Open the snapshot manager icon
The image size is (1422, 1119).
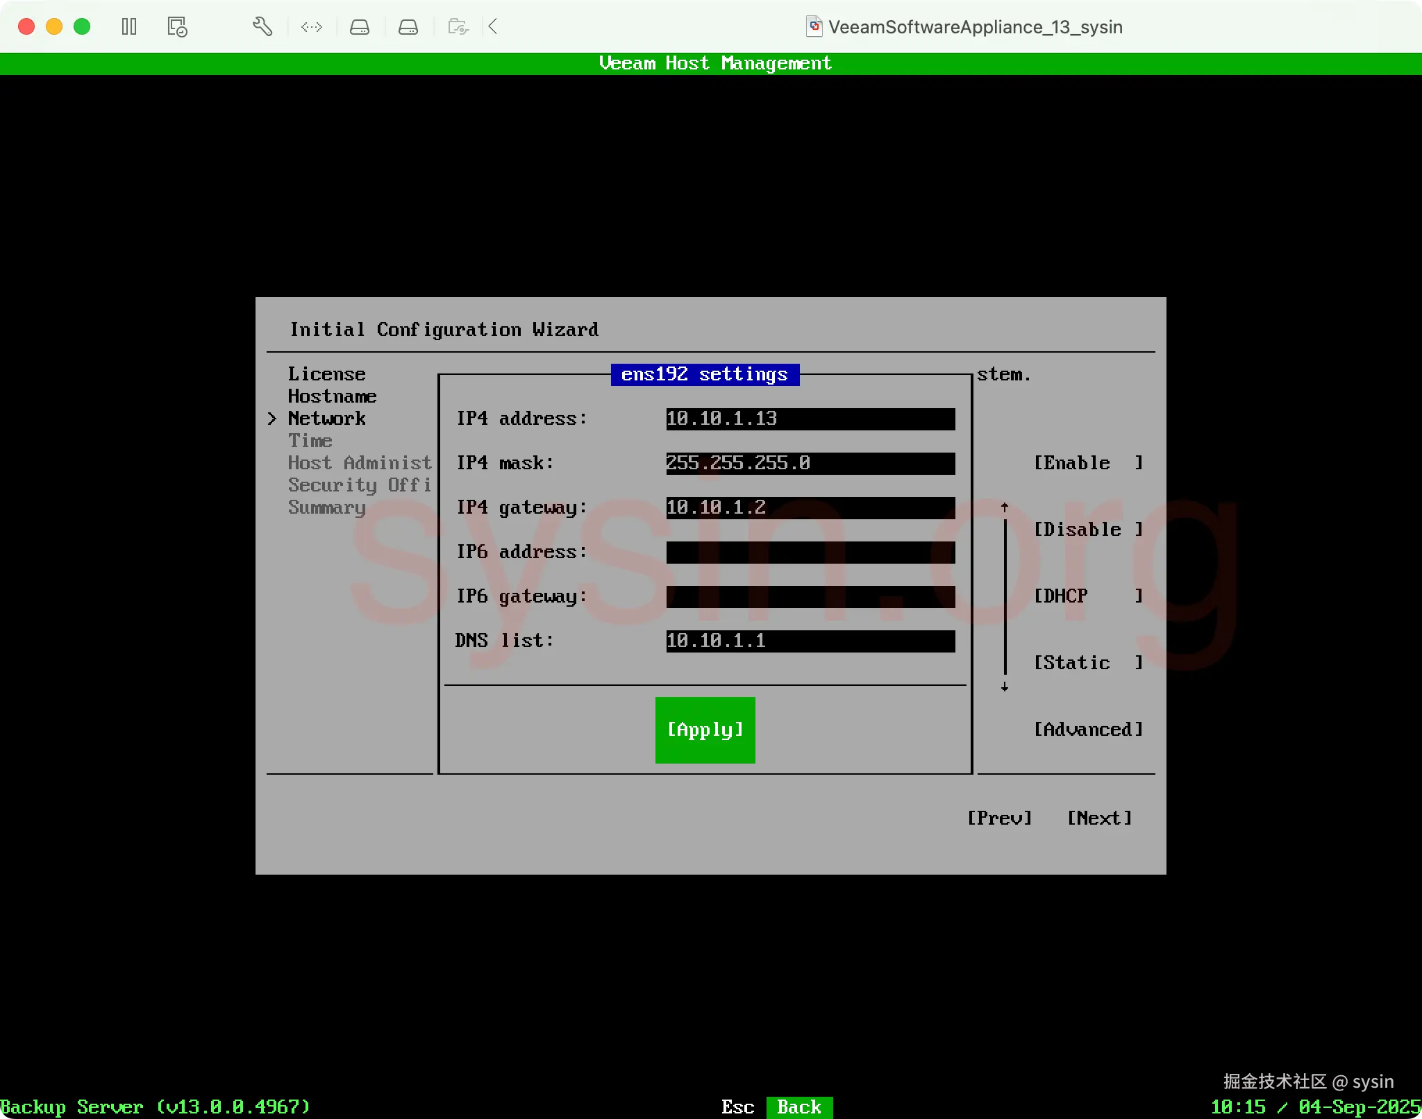click(177, 27)
